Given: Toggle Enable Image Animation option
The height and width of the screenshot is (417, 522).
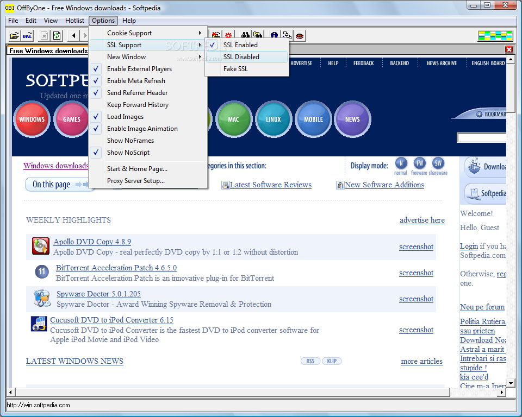Looking at the screenshot, I should 148,129.
